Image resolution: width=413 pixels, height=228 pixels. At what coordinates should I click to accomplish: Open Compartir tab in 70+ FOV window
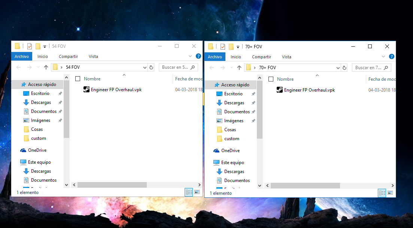click(262, 57)
